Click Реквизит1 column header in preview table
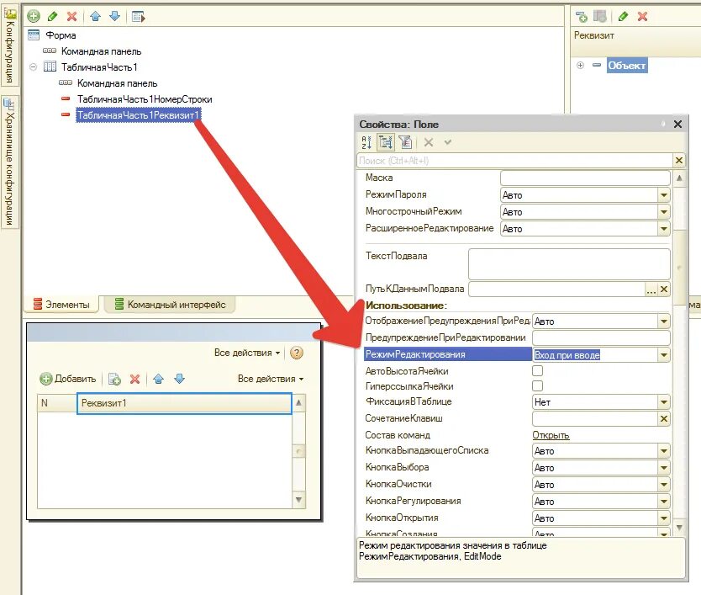 pyautogui.click(x=184, y=403)
